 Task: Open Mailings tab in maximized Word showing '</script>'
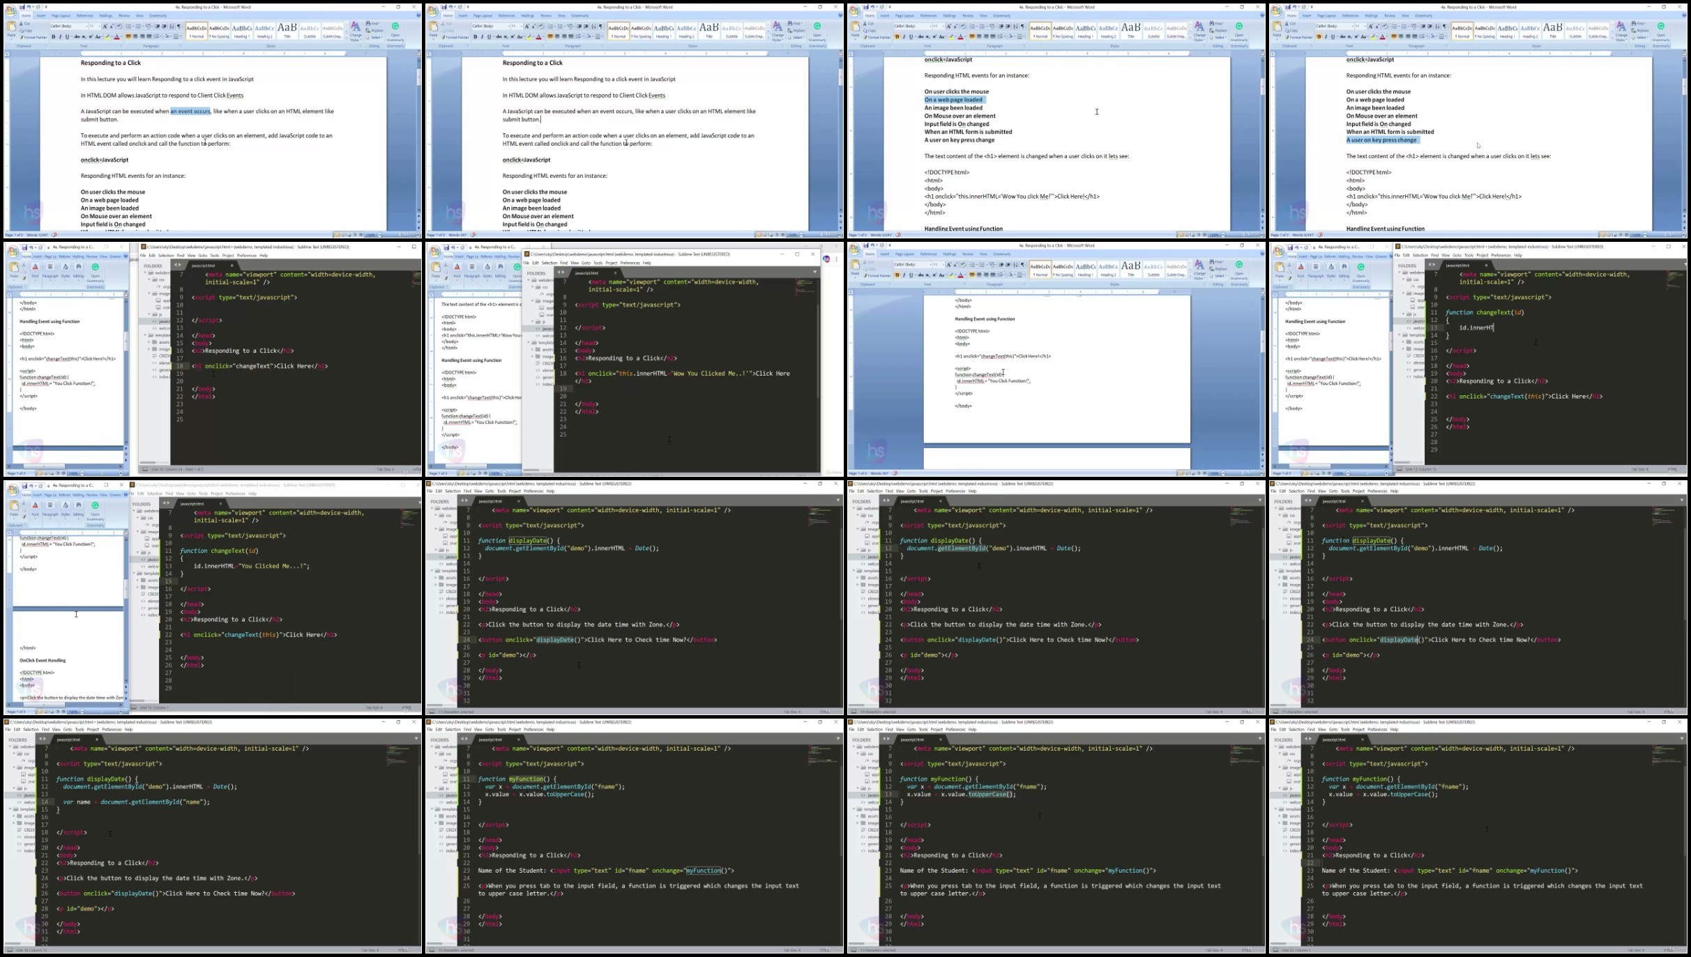click(x=949, y=254)
